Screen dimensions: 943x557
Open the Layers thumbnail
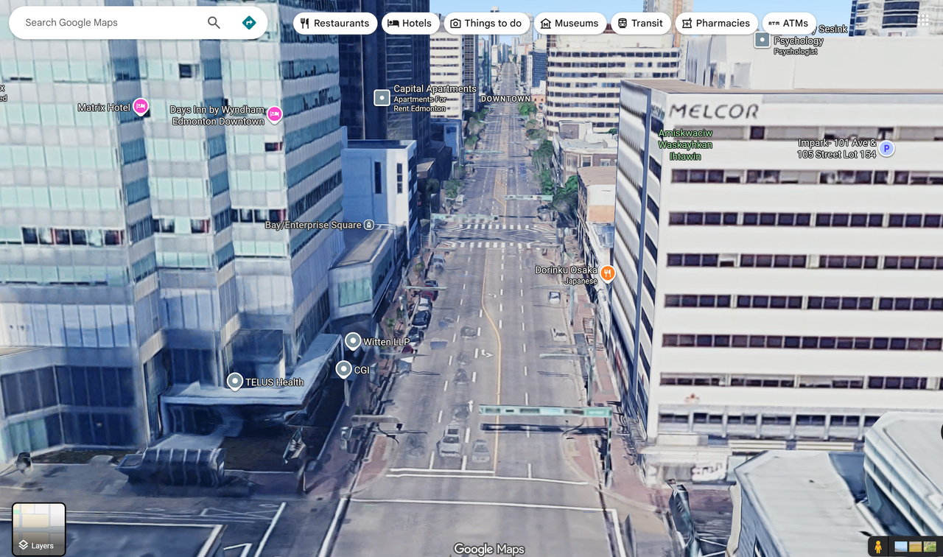click(39, 528)
